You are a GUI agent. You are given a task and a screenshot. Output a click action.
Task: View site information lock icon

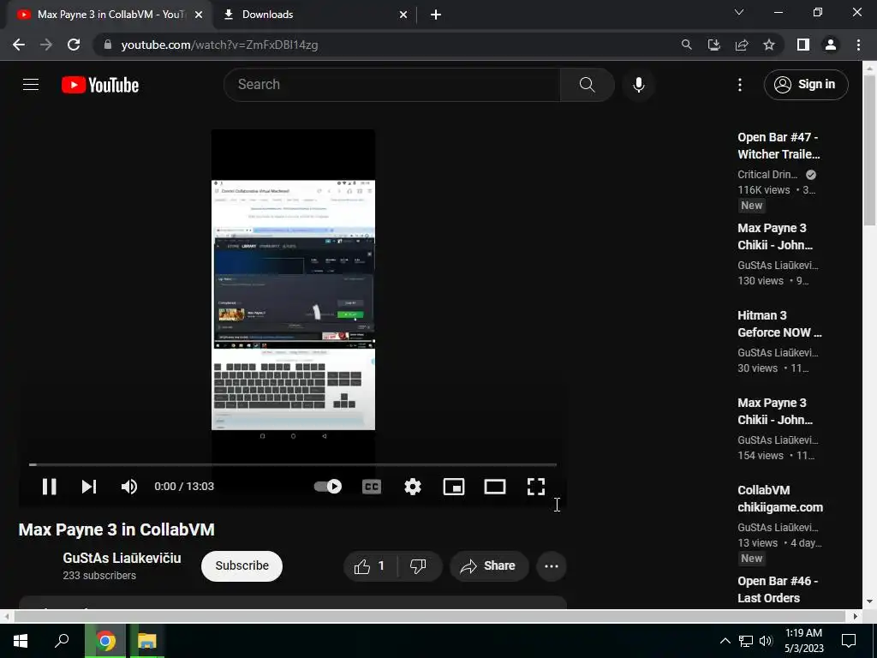pyautogui.click(x=108, y=45)
